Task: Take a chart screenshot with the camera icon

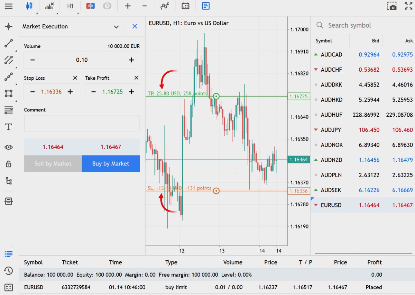Action: click(392, 6)
